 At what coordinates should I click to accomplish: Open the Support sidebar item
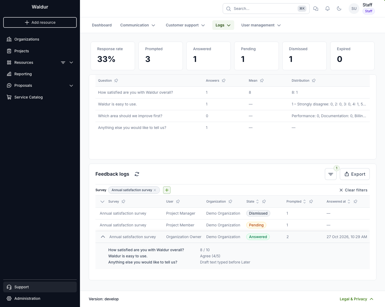(x=40, y=287)
